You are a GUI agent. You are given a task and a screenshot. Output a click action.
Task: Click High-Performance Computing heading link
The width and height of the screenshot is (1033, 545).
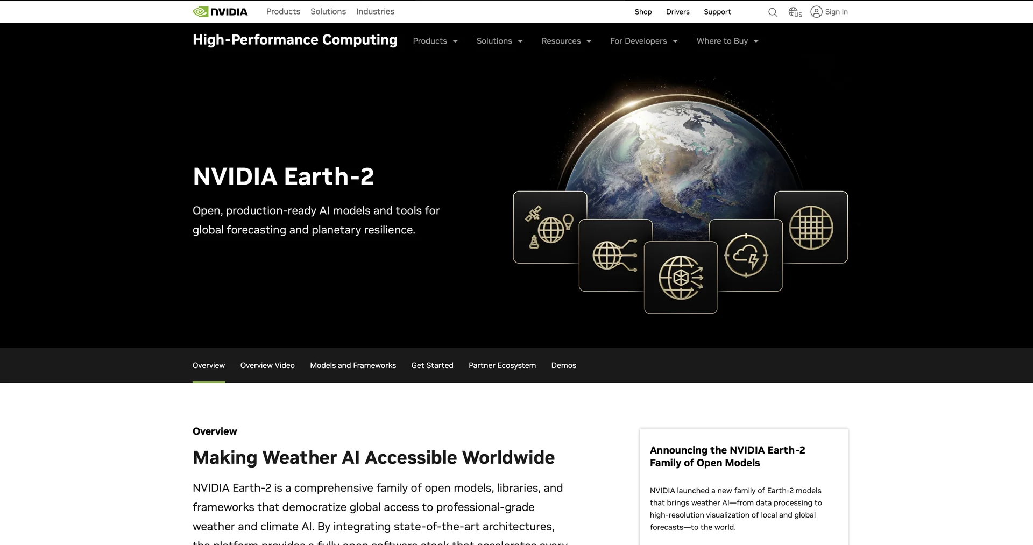(x=295, y=40)
